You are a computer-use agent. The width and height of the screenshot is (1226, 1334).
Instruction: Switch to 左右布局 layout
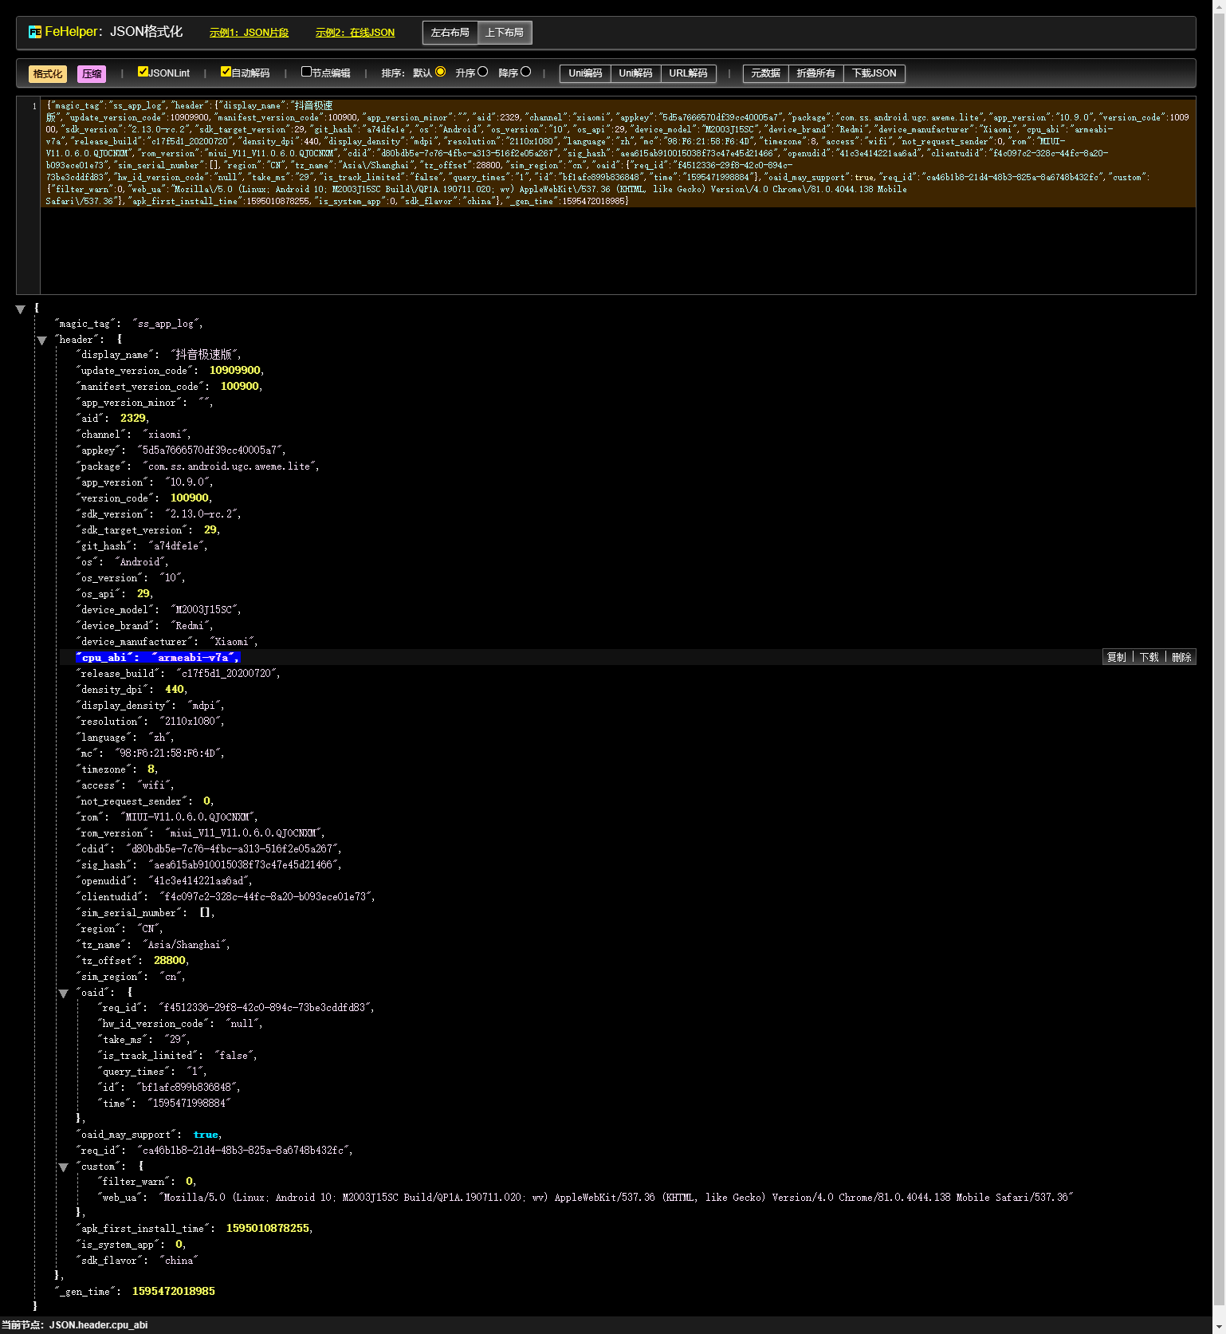coord(450,33)
